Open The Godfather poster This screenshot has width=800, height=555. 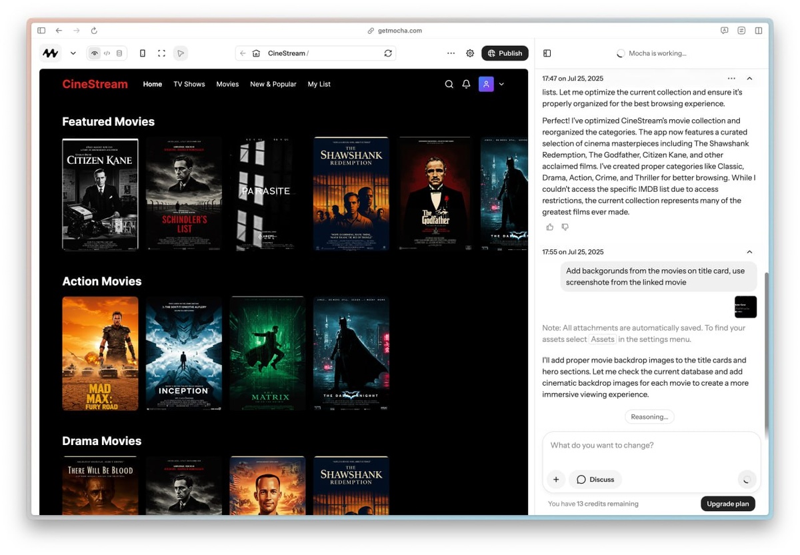pyautogui.click(x=435, y=194)
